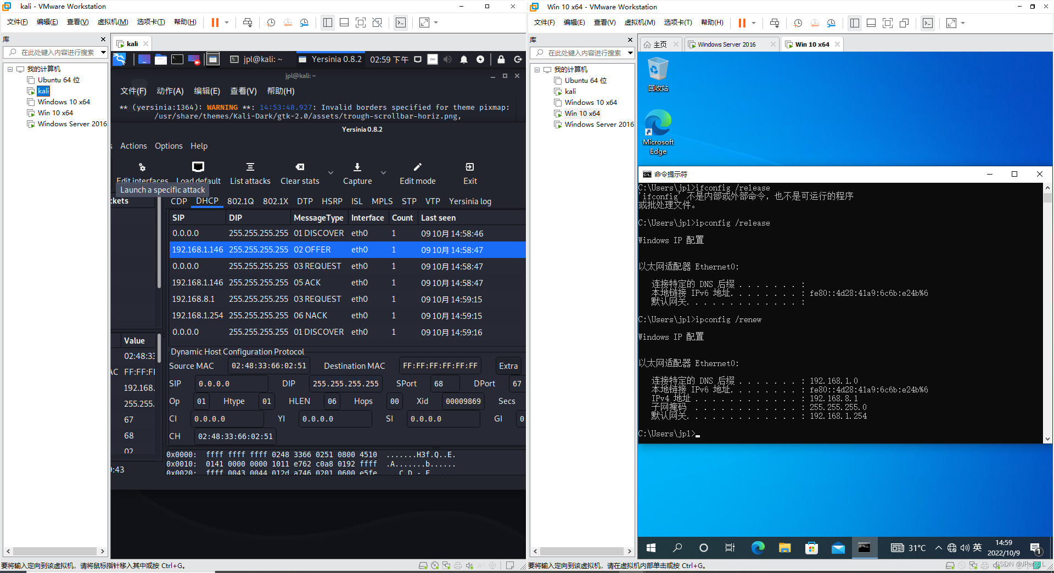Open the Kali panel file manager icon

pyautogui.click(x=161, y=59)
